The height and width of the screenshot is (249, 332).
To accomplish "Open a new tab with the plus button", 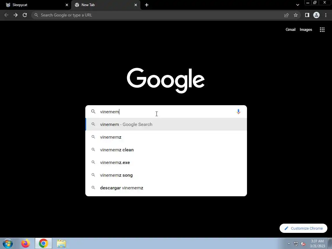I will tap(147, 5).
